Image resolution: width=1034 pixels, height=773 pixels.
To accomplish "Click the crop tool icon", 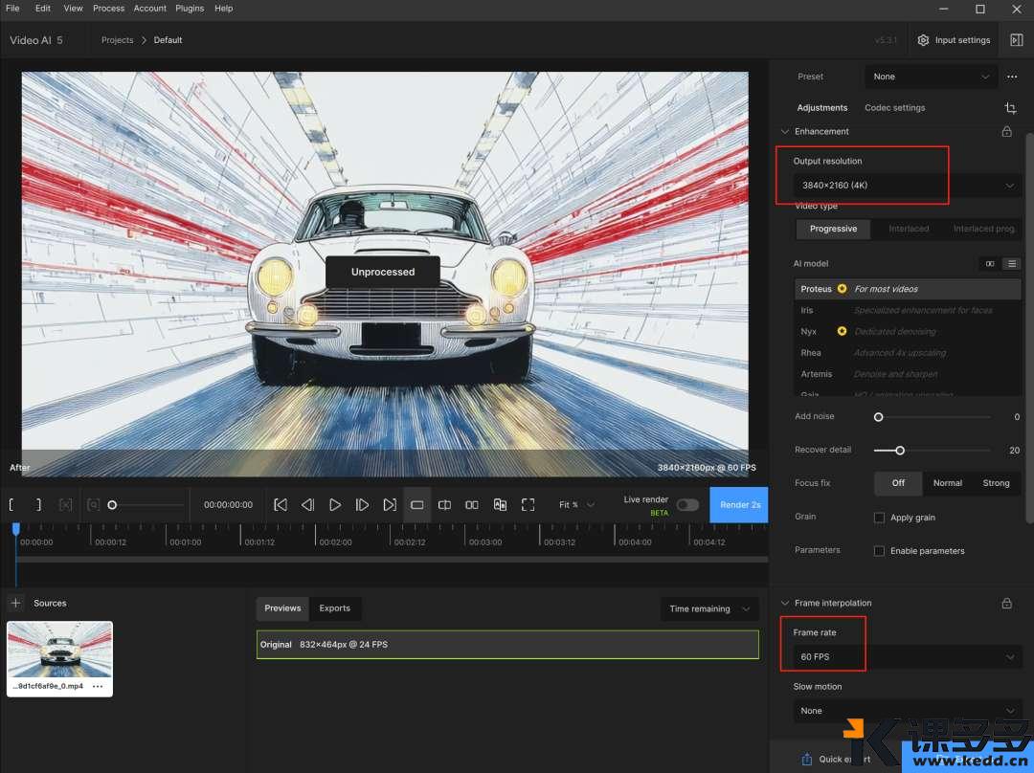I will [x=1010, y=107].
